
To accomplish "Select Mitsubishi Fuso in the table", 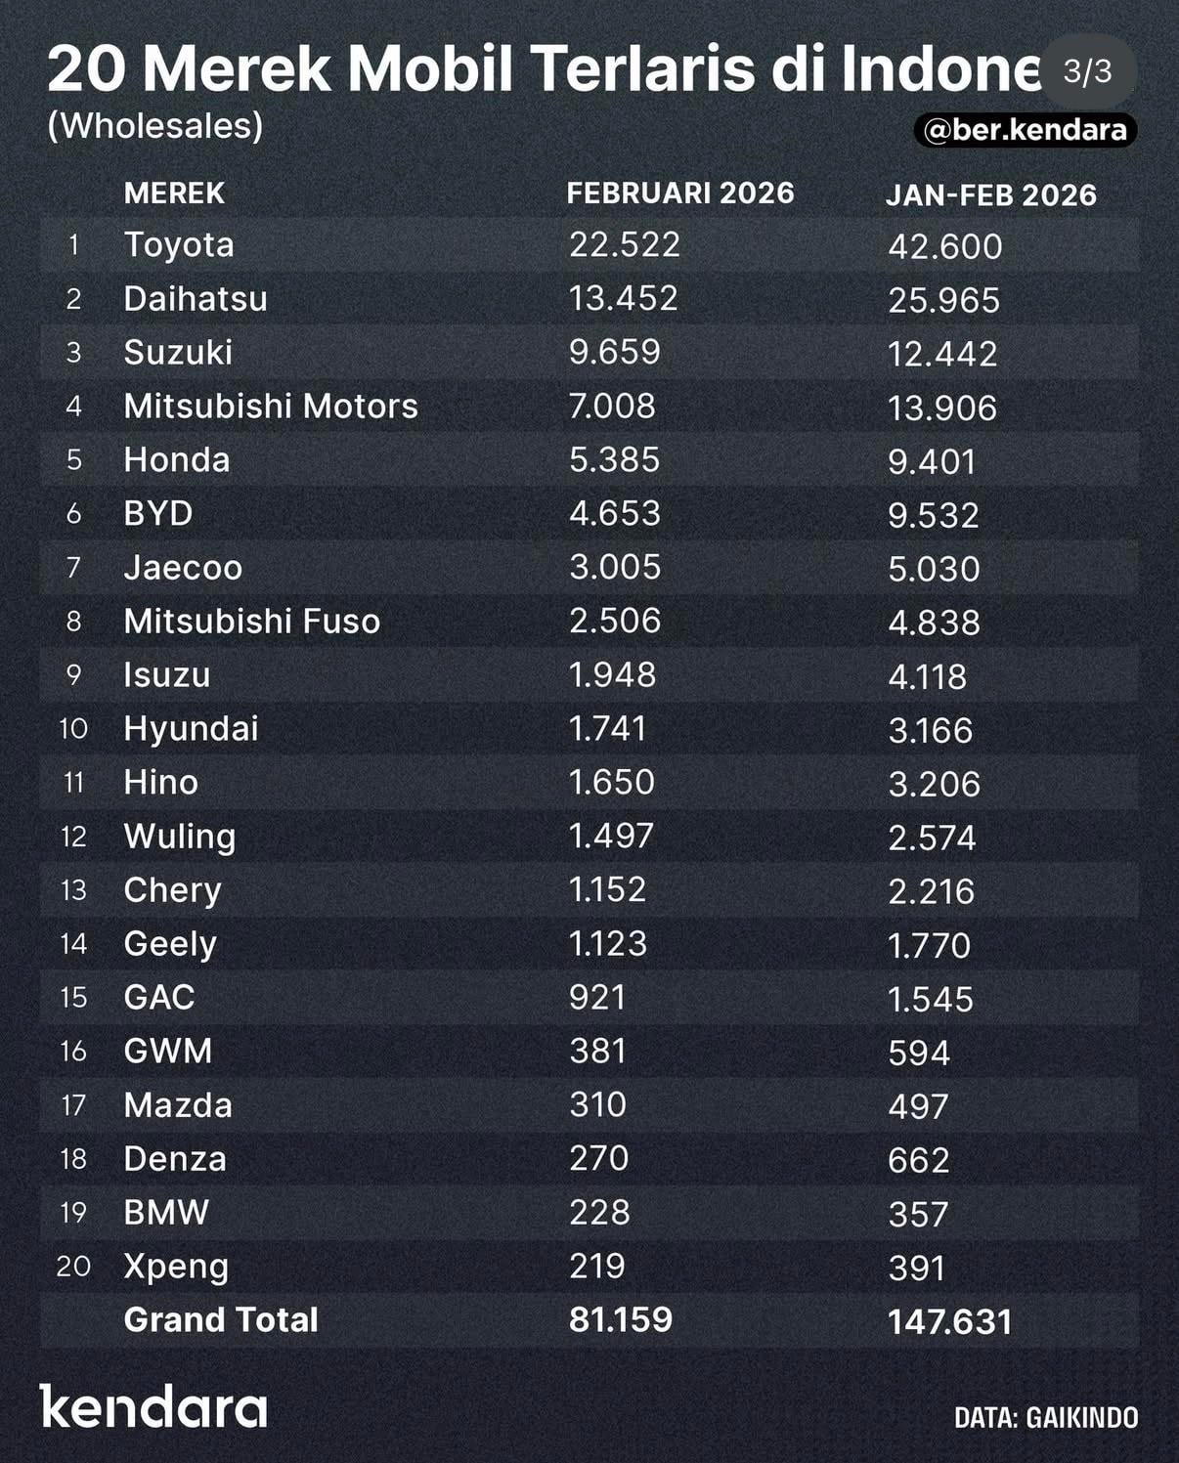I will [x=252, y=621].
